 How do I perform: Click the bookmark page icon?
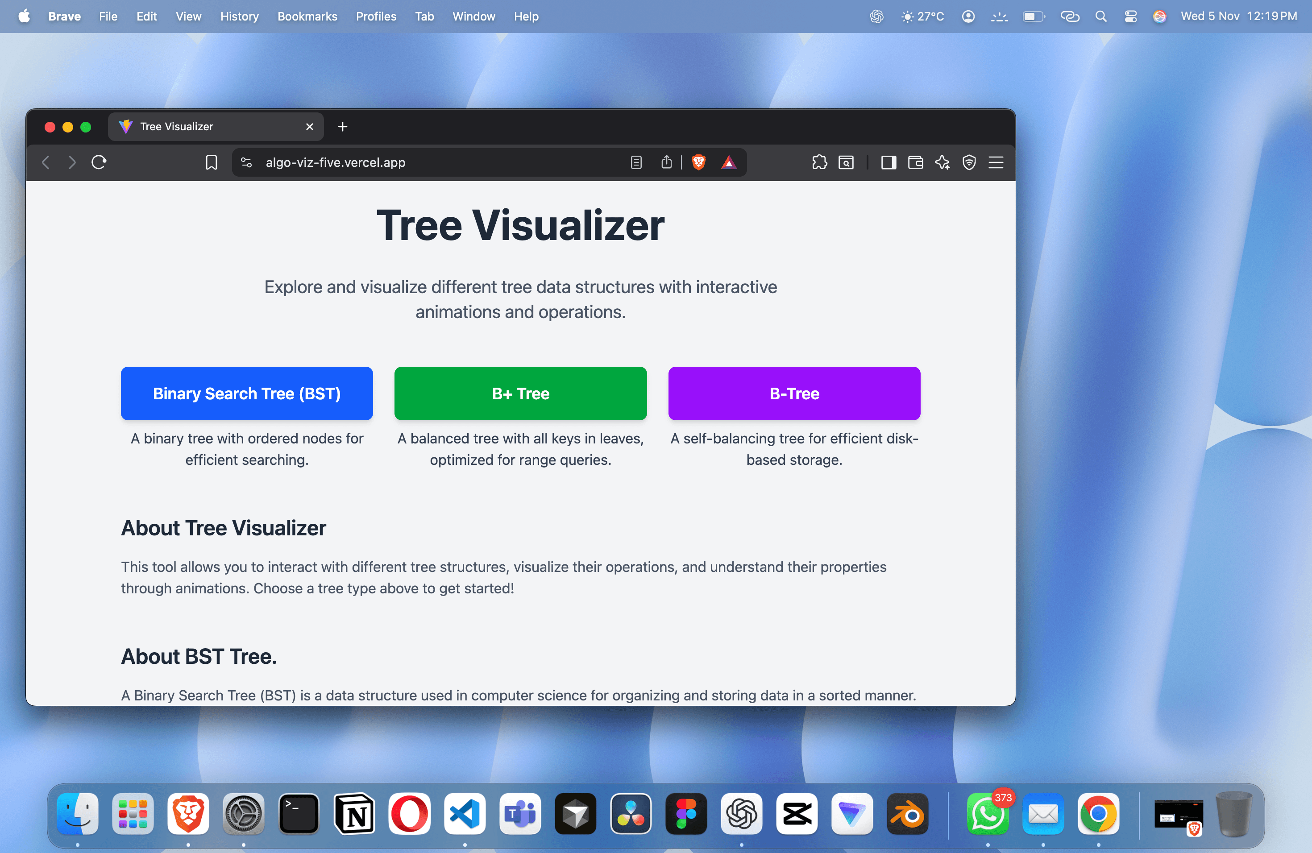211,162
